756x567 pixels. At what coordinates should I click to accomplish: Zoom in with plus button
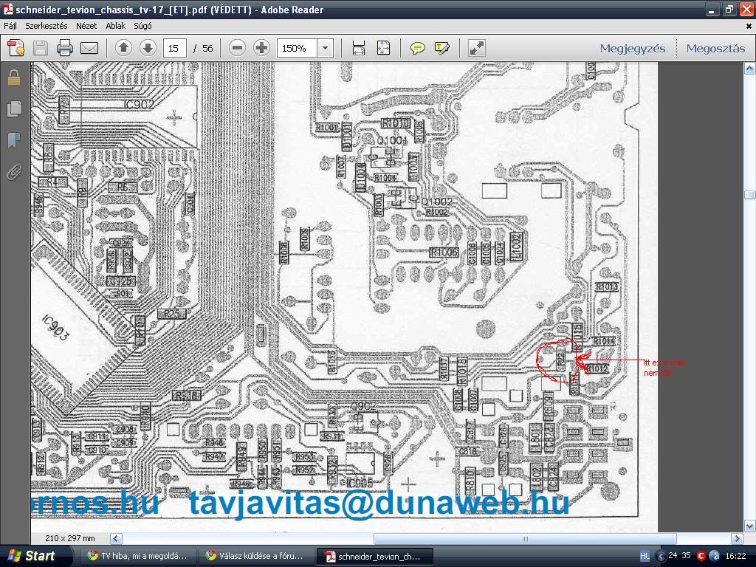click(x=262, y=48)
